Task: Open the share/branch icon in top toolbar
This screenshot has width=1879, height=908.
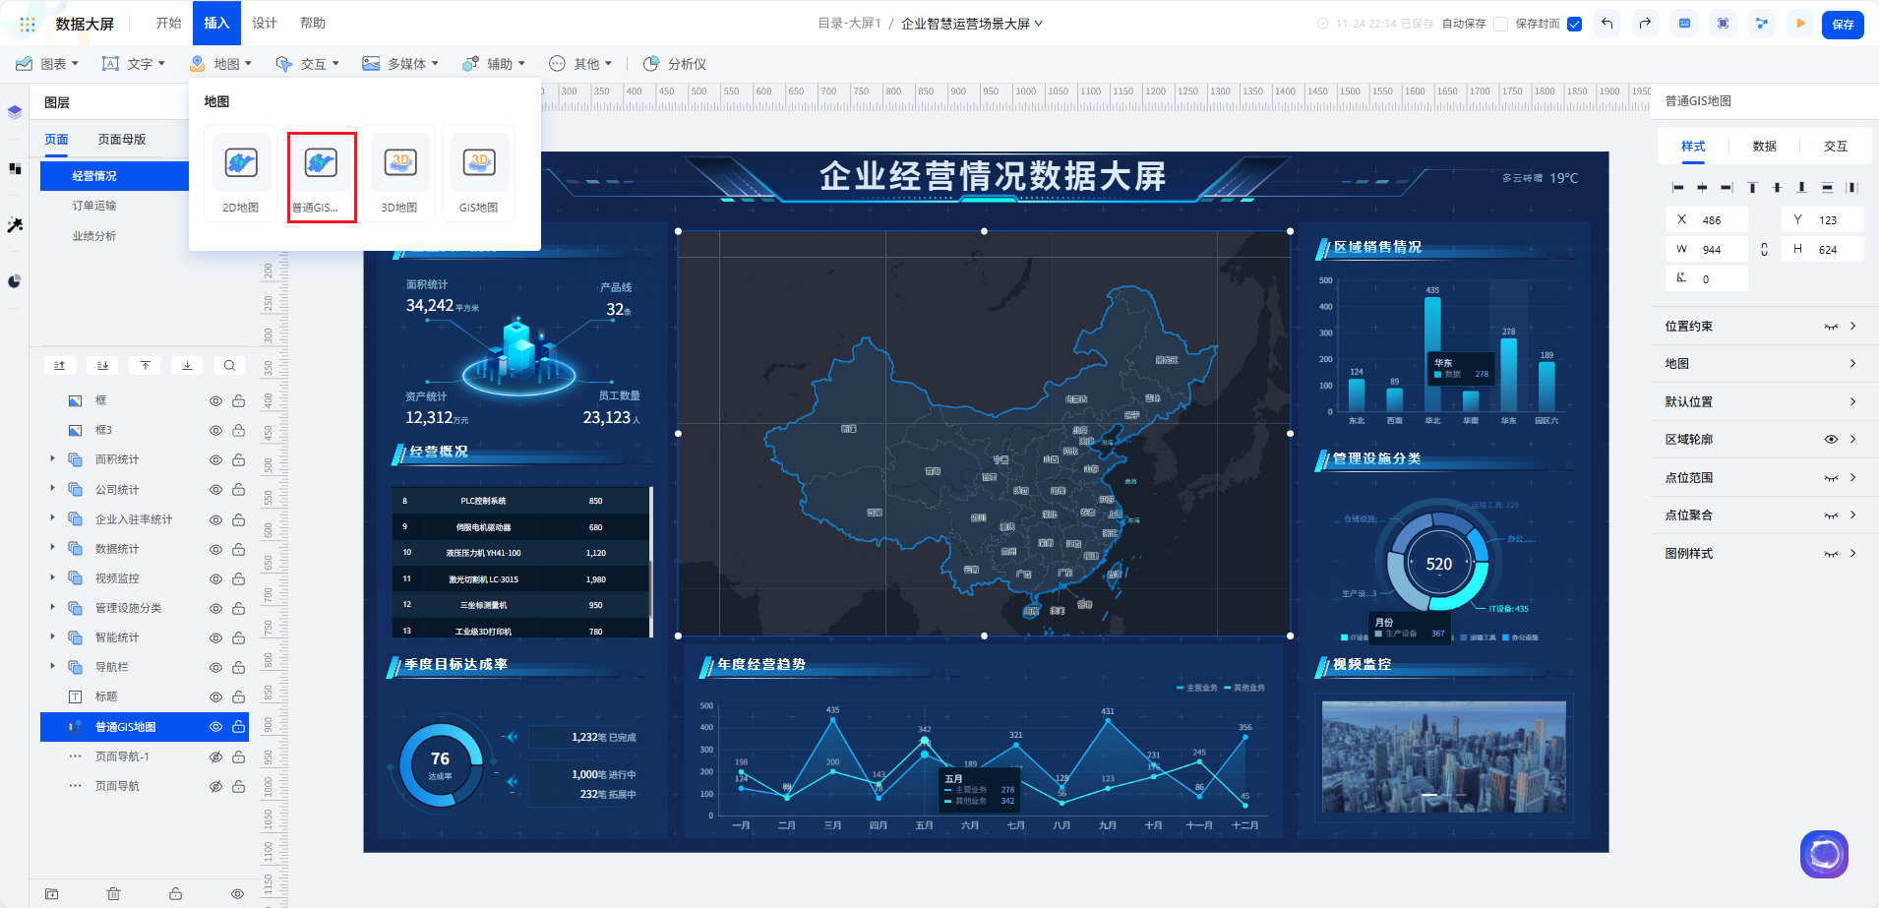Action: click(x=1761, y=24)
